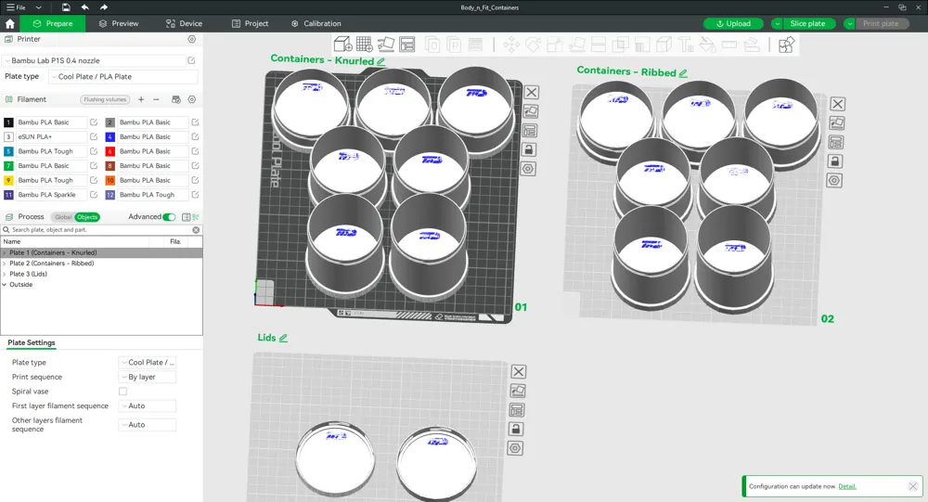Enable the Spiral vase checkbox
Viewport: 928px width, 502px height.
[x=122, y=392]
